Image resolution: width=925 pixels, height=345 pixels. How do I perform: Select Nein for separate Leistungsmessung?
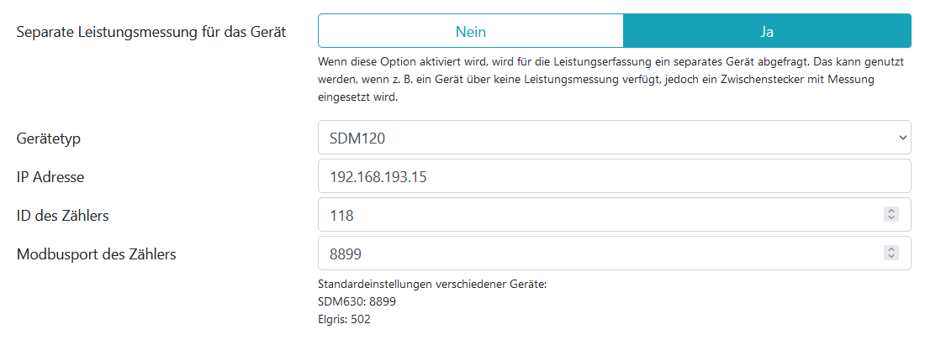pos(470,31)
